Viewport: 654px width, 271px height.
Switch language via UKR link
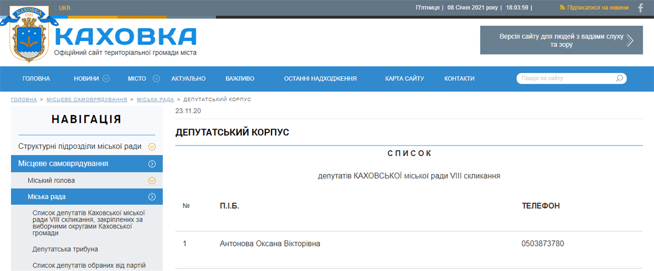tap(65, 8)
